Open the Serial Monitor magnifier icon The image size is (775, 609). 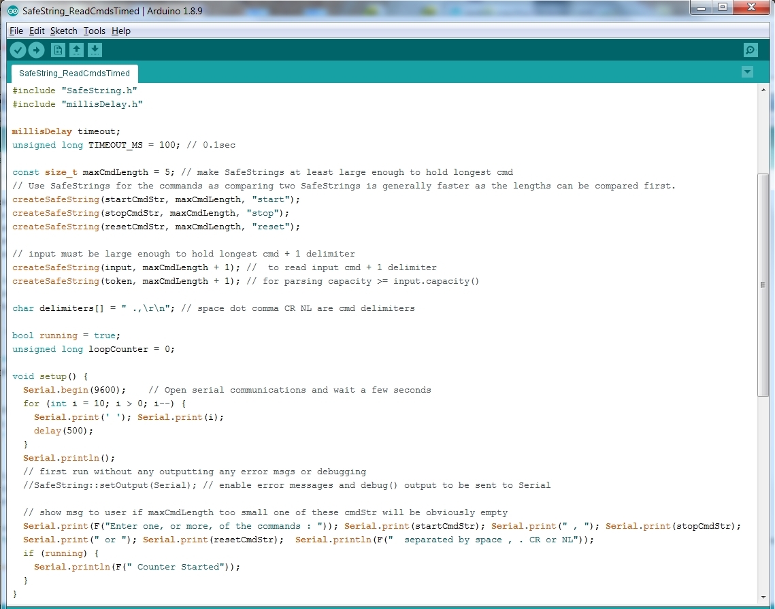(x=749, y=50)
